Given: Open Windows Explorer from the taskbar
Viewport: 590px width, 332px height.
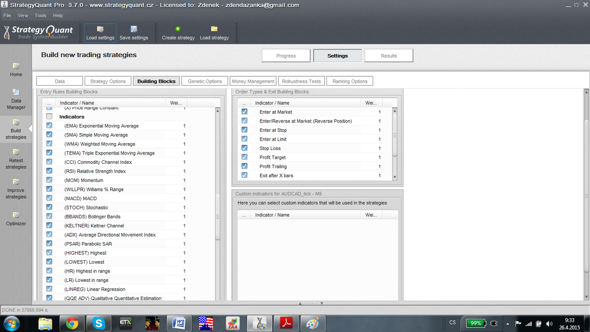Looking at the screenshot, I should tap(46, 323).
